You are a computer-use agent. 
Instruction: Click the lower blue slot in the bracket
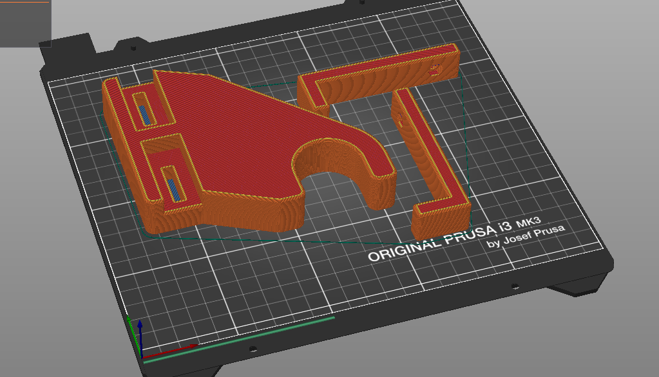[174, 190]
